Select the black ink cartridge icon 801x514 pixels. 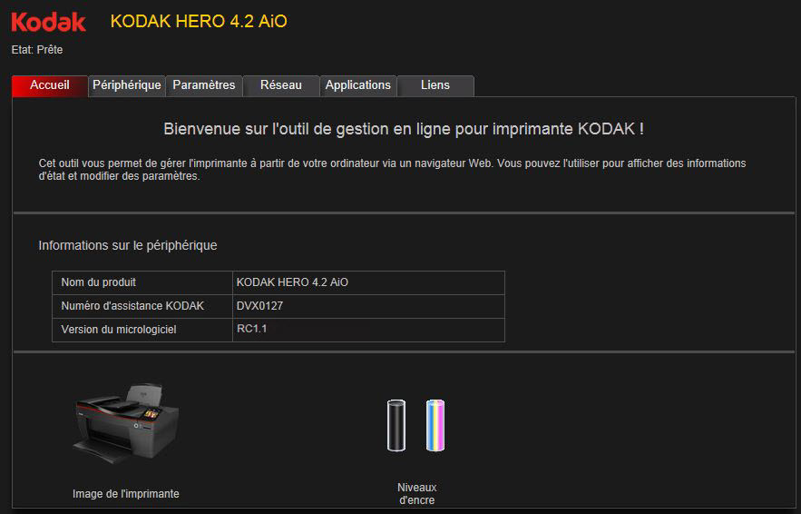(x=396, y=426)
